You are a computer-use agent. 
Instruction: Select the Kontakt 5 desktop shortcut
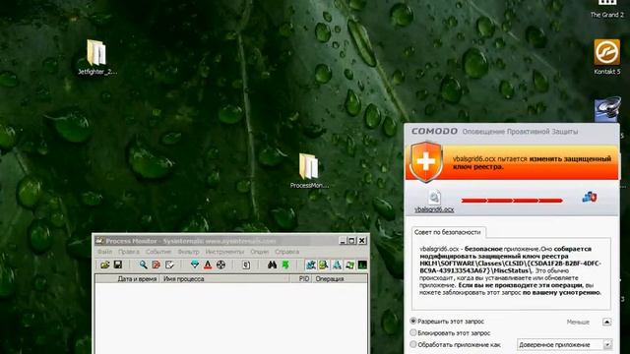pos(606,57)
